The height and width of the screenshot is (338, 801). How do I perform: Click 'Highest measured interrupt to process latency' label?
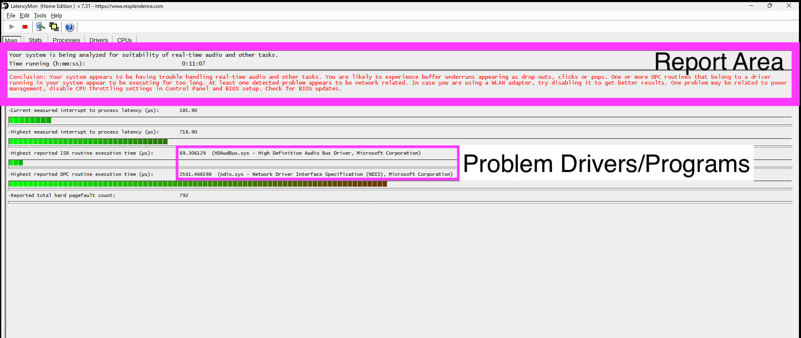tap(85, 132)
